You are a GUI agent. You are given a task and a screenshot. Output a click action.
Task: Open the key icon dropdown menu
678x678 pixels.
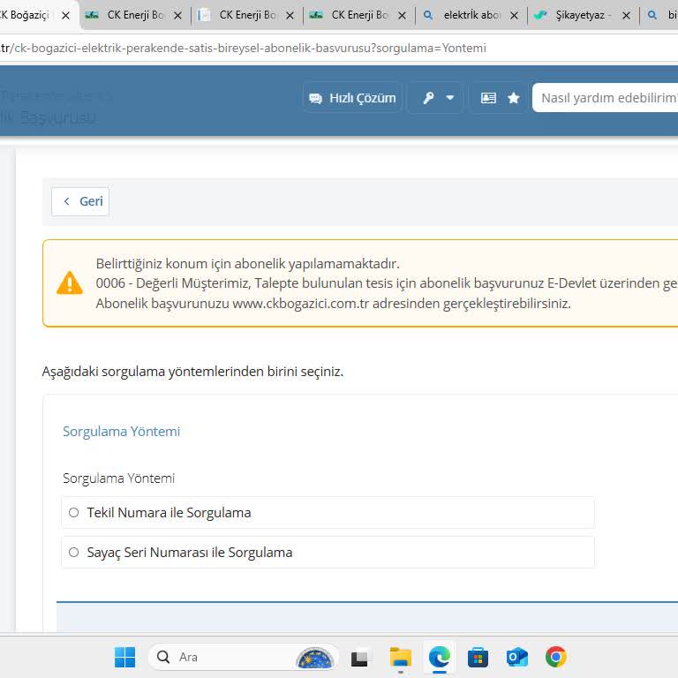(450, 98)
